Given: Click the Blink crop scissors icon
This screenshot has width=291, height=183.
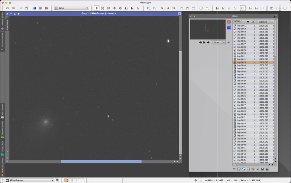Looking at the screenshot, I should tap(258, 169).
